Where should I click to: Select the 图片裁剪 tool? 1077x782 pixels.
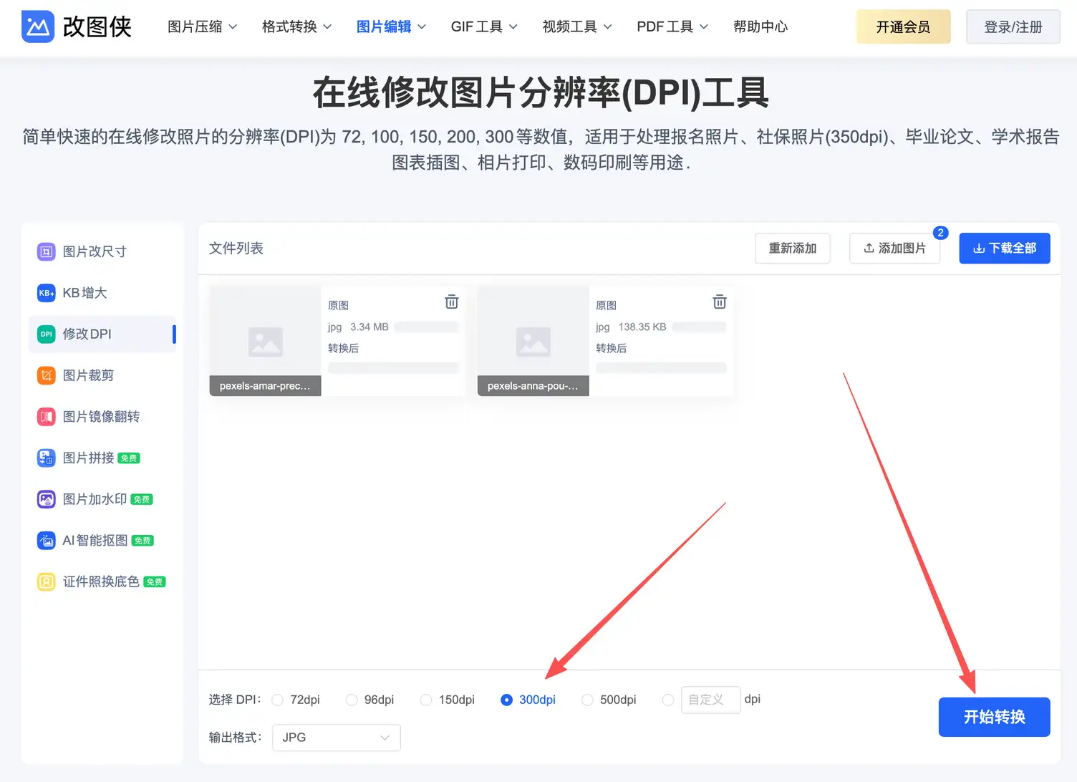pos(88,375)
